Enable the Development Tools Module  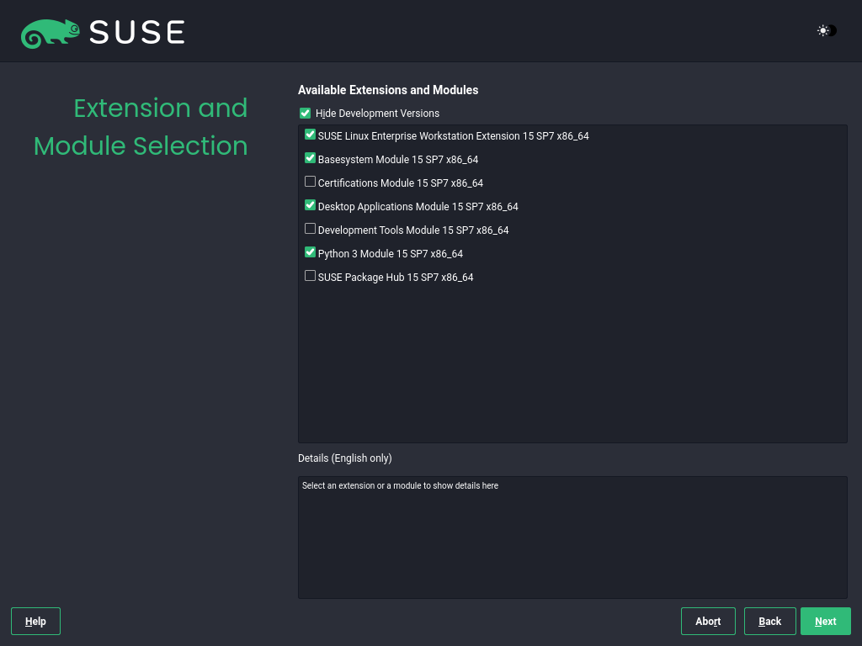point(310,228)
